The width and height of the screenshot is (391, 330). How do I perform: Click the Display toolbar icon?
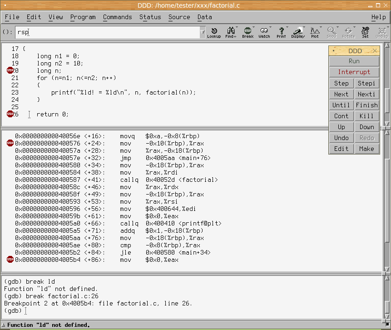click(x=298, y=32)
